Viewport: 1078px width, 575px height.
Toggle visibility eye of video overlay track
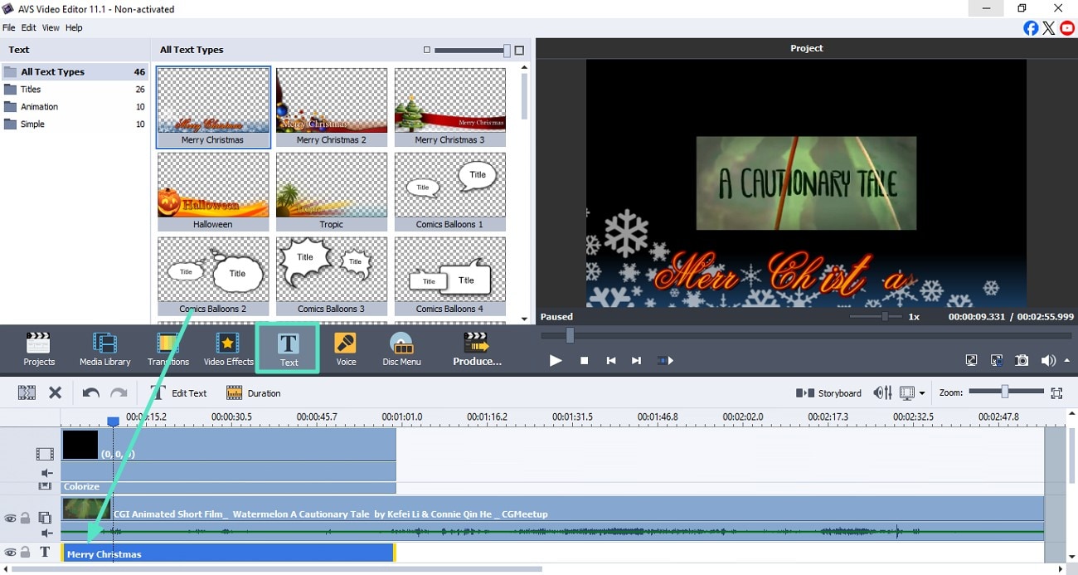(x=11, y=518)
